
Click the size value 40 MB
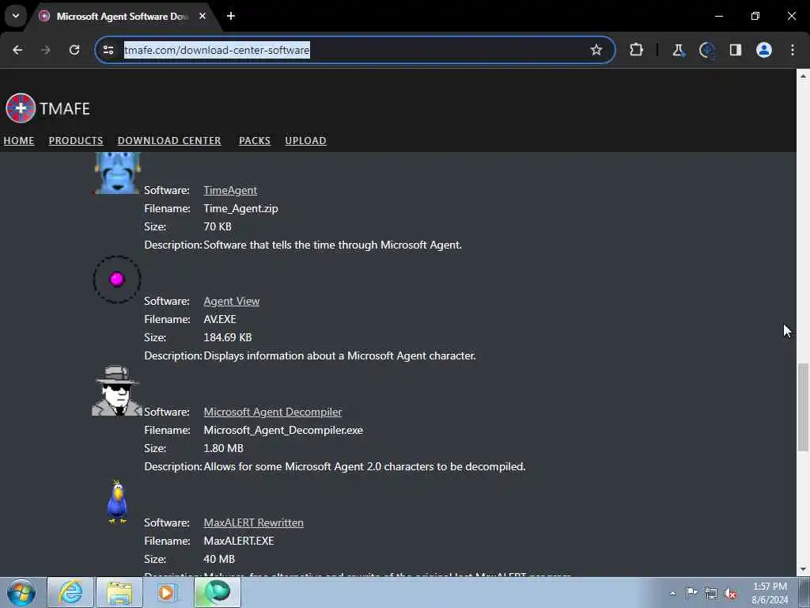point(220,559)
